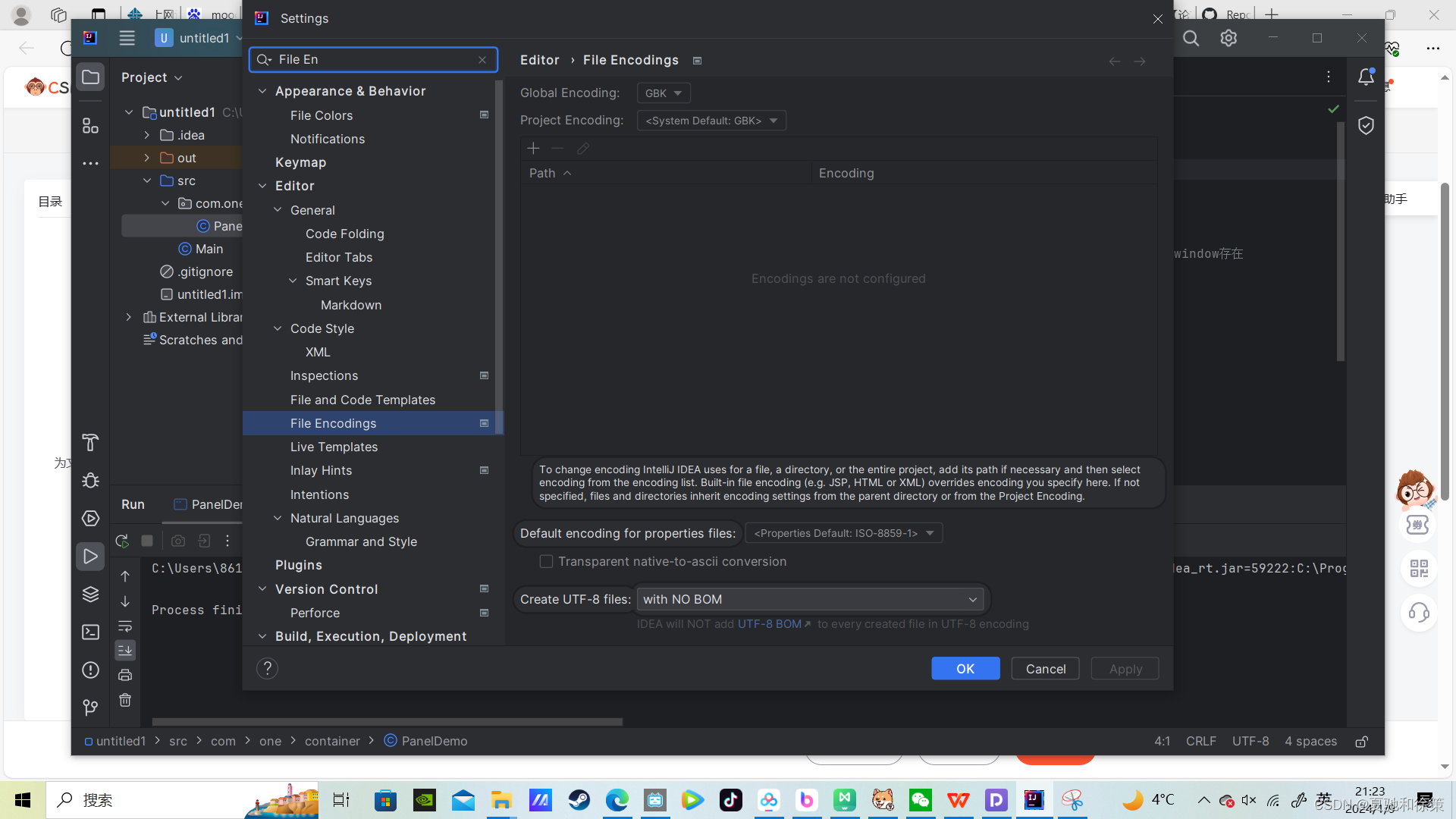Click the add path plus icon
This screenshot has width=1456, height=819.
533,149
